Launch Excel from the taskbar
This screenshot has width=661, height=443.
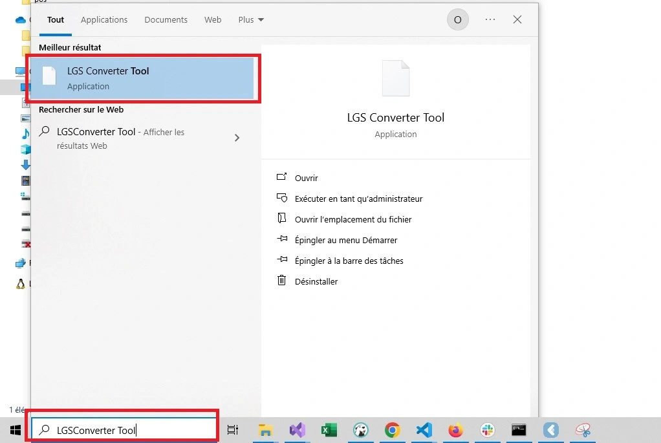(329, 430)
